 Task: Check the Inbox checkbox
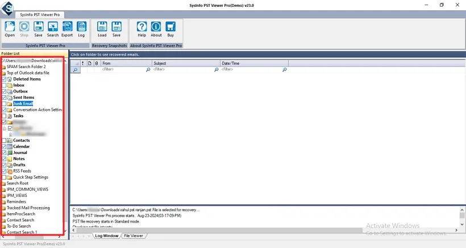coord(4,86)
